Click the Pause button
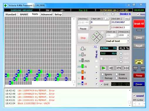The height and width of the screenshot is (111, 149). tap(83, 29)
